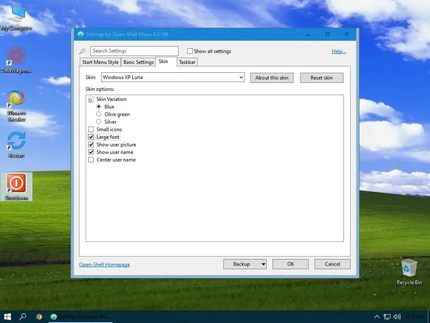Image resolution: width=430 pixels, height=323 pixels.
Task: Click the Windows Start button
Action: 8,317
